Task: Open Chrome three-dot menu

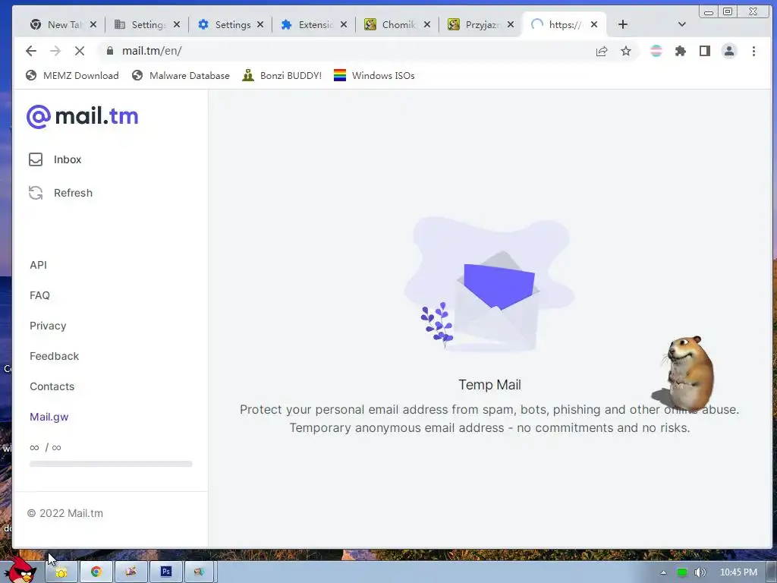Action: [x=753, y=51]
